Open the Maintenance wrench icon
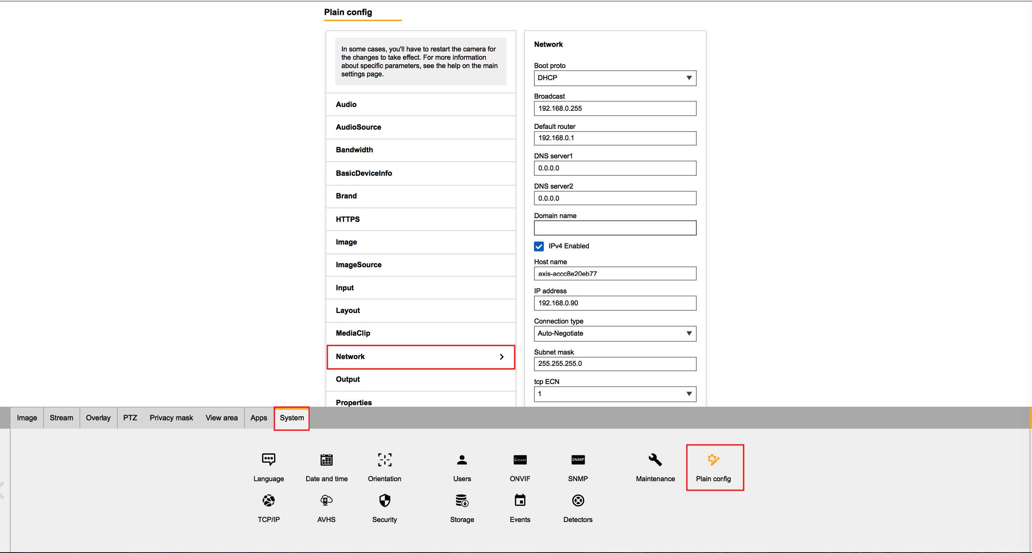 pos(655,459)
